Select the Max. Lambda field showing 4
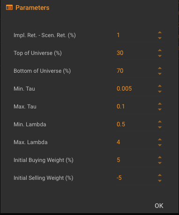Image resolution: width=179 pixels, height=215 pixels. [x=136, y=142]
